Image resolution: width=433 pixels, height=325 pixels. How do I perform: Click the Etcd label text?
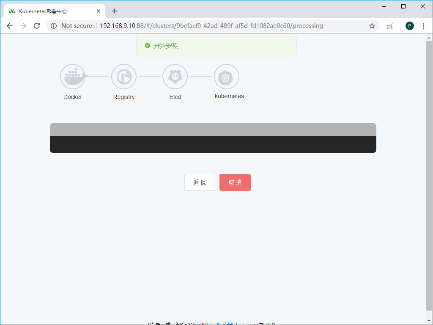coord(175,97)
